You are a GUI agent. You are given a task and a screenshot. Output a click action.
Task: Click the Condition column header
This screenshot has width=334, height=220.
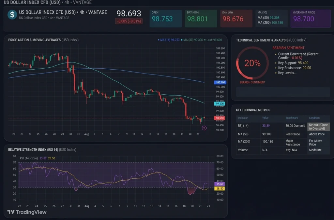coord(314,118)
